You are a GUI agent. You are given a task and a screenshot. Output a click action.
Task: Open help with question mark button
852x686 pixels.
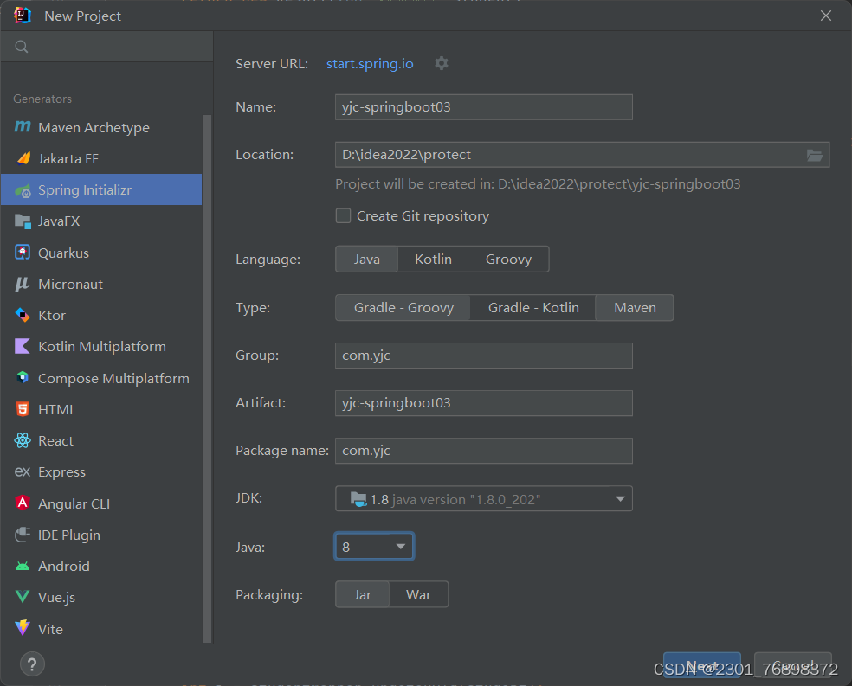click(32, 664)
